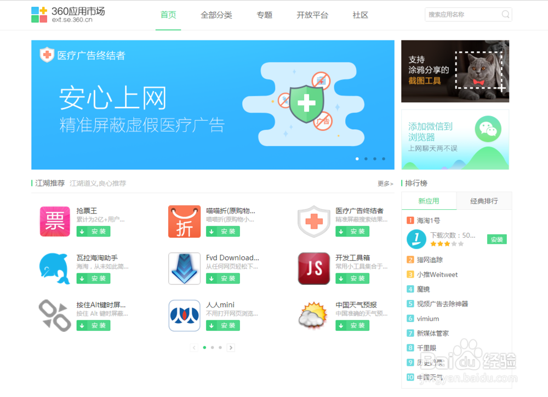Click the search magnifier icon
This screenshot has width=548, height=397.
[x=505, y=14]
